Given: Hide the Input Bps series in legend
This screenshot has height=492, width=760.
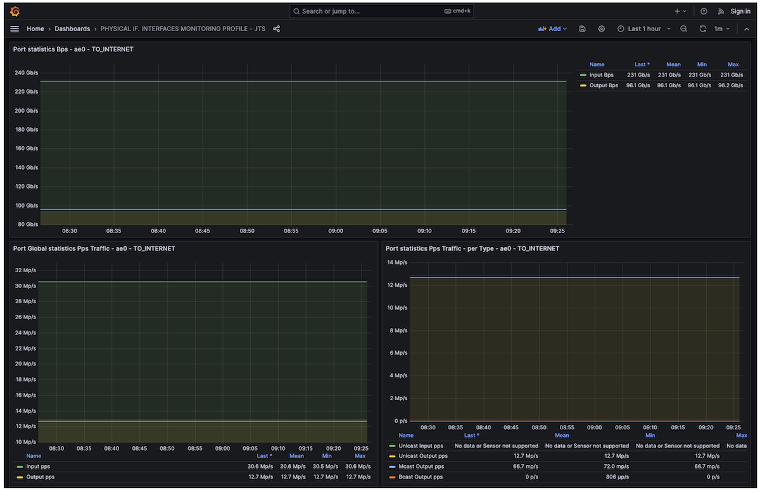Looking at the screenshot, I should tap(601, 75).
